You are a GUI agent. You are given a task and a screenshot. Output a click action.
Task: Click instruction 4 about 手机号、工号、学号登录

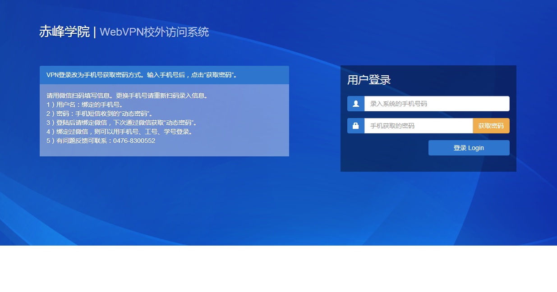[x=120, y=132]
